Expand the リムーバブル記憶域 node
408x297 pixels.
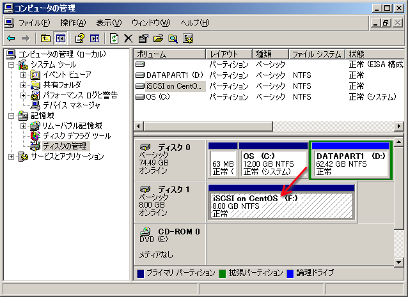point(23,126)
